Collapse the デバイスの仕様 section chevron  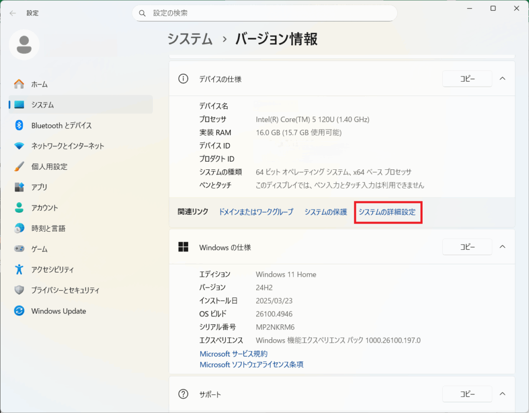point(502,79)
